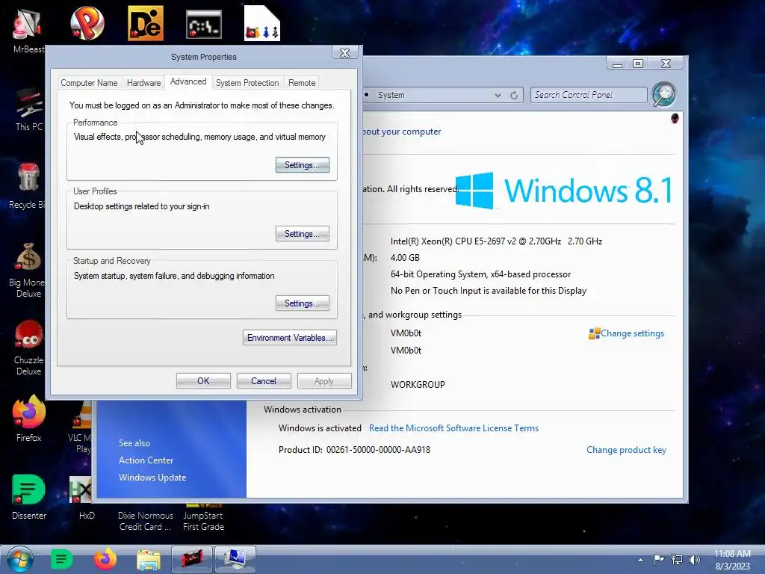Image resolution: width=765 pixels, height=574 pixels.
Task: Open the white document desktop icon
Action: pyautogui.click(x=262, y=23)
